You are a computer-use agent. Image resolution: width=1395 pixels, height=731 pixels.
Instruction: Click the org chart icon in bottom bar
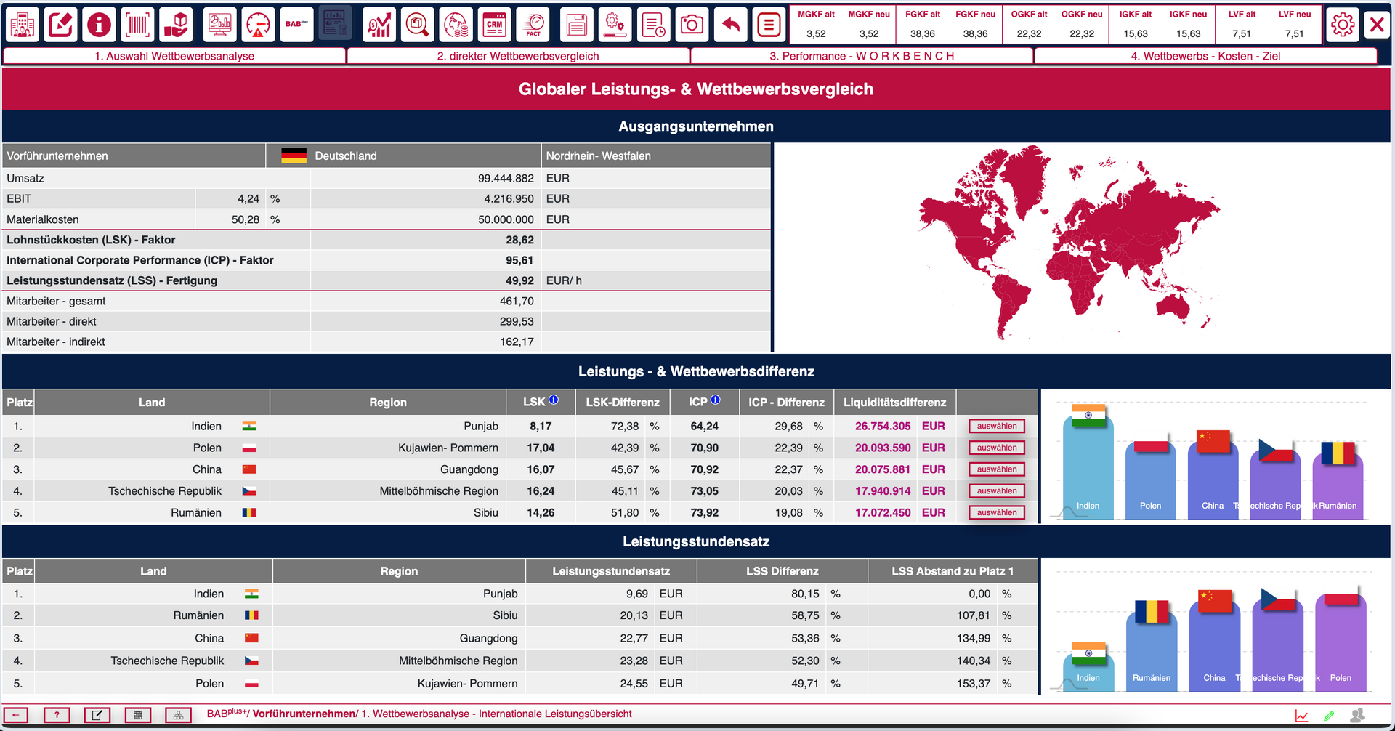tap(178, 715)
